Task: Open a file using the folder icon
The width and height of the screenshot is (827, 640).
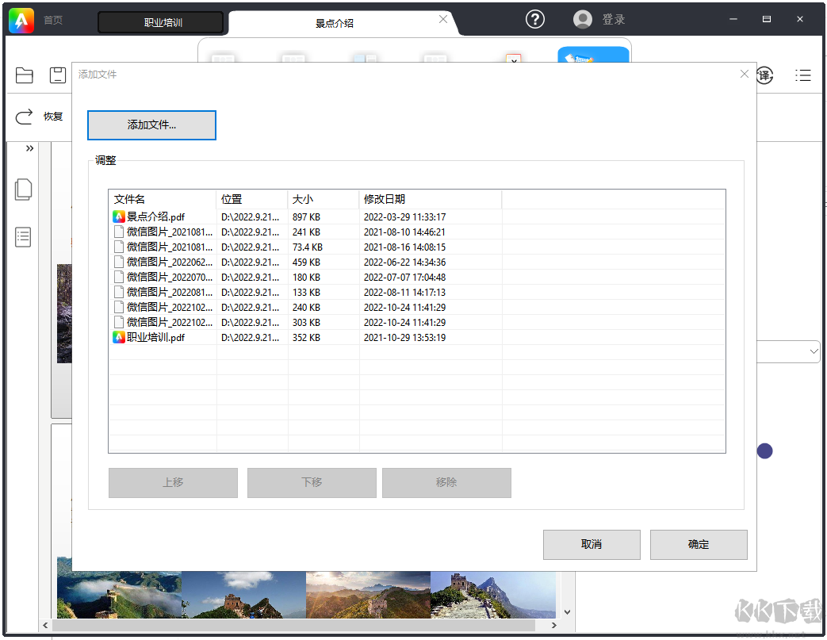Action: [x=24, y=75]
